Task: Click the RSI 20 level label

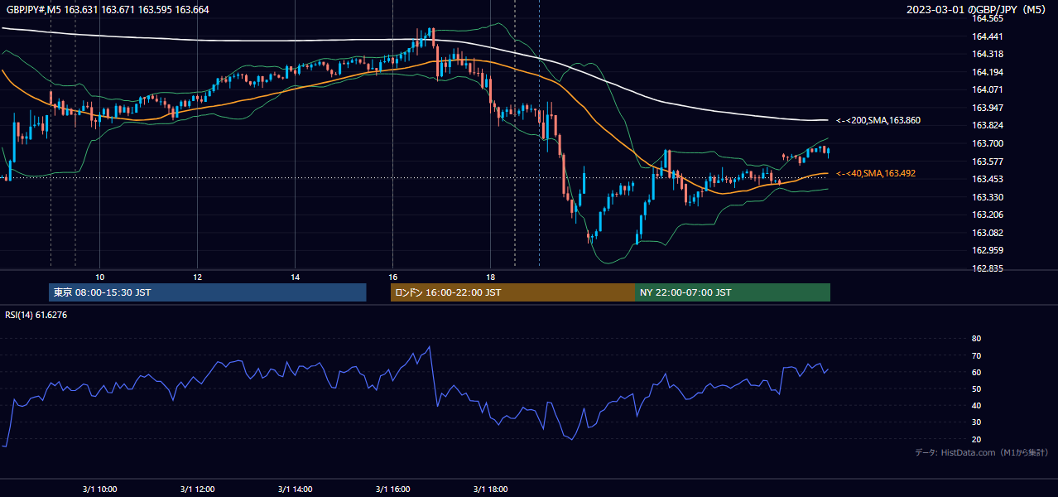Action: [976, 439]
